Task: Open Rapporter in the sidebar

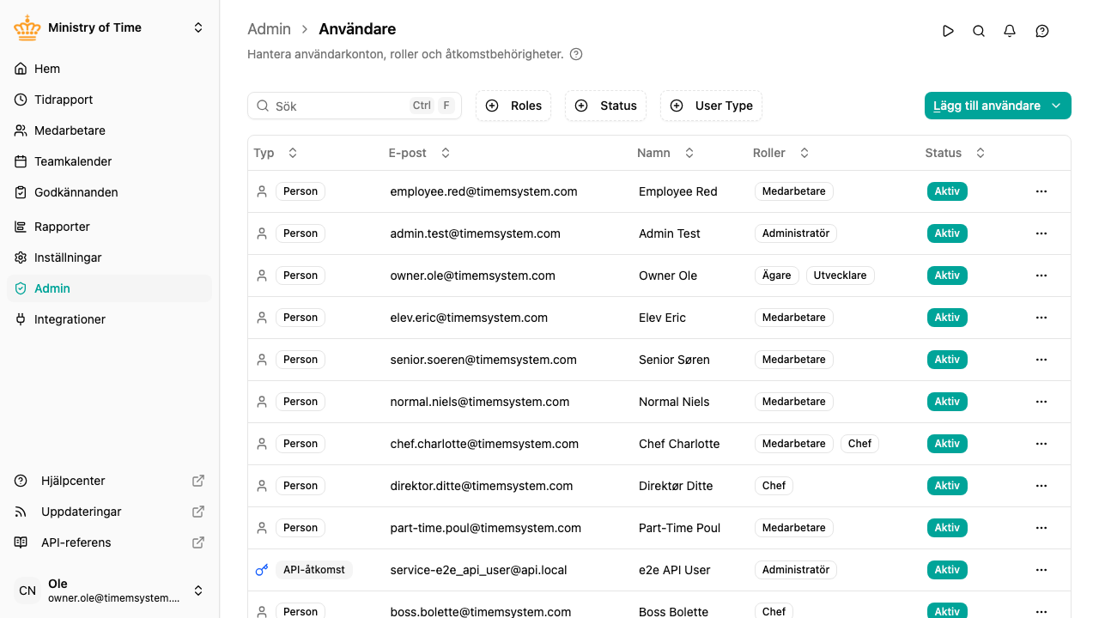Action: coord(109,227)
